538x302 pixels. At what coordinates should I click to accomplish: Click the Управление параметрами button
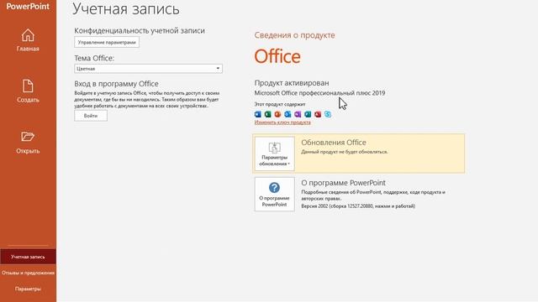pyautogui.click(x=107, y=43)
